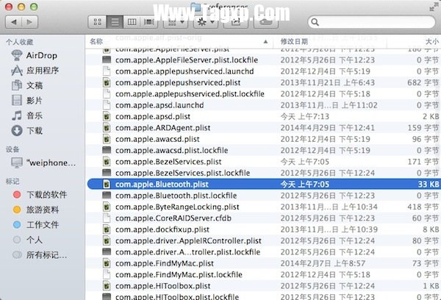Select com.apple.CoreRAIDServer.cfdb
This screenshot has height=300, width=441.
pyautogui.click(x=173, y=218)
